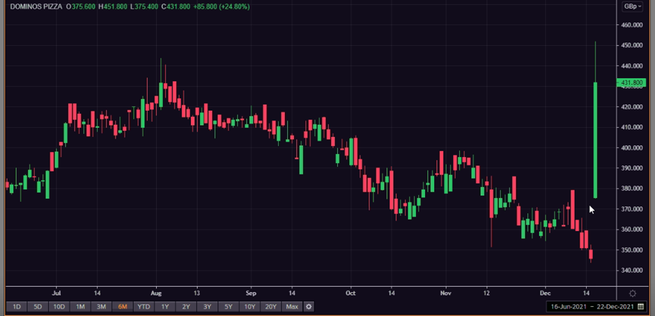Click the change value +85.800 (+24.80%)
The image size is (655, 316).
coord(222,7)
